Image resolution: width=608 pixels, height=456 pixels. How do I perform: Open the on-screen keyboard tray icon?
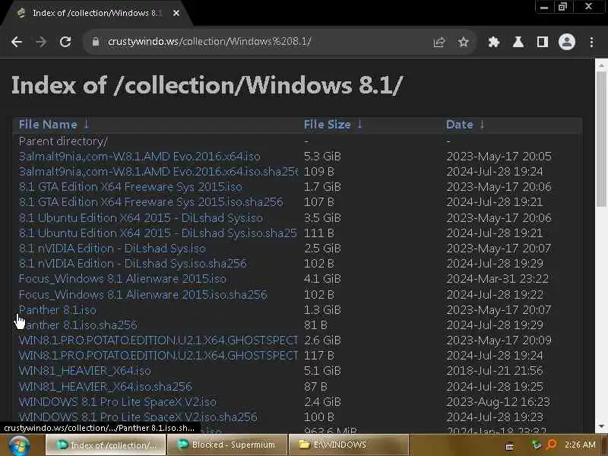click(510, 446)
